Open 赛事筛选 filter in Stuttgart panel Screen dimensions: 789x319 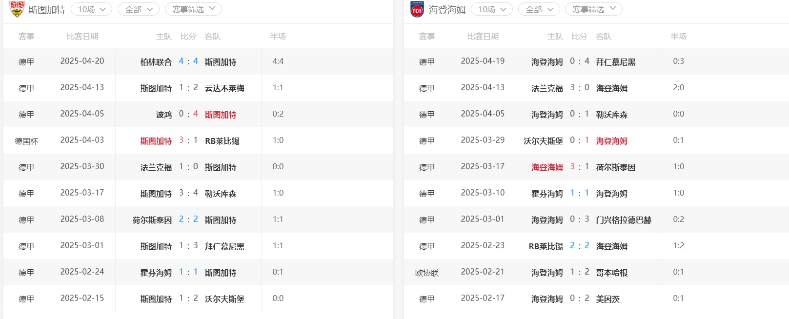[x=193, y=9]
